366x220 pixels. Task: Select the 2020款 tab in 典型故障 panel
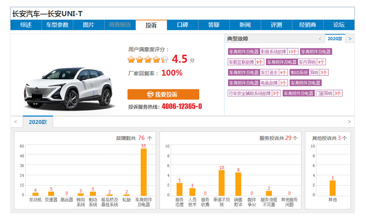point(335,39)
